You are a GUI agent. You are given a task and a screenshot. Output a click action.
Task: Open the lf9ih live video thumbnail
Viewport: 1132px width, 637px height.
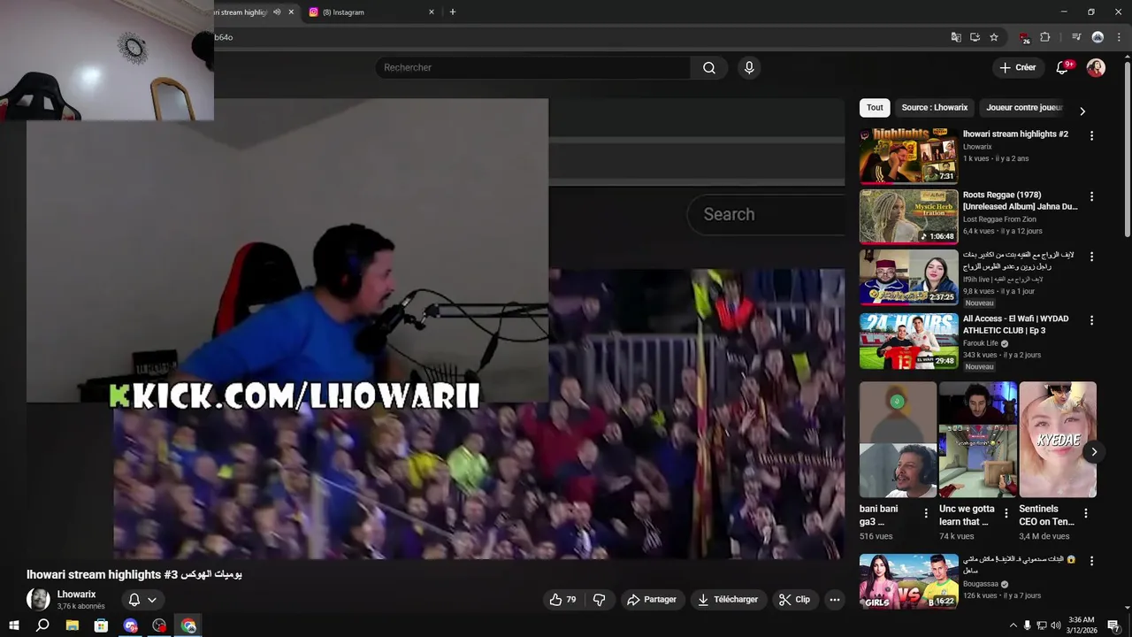tap(908, 277)
